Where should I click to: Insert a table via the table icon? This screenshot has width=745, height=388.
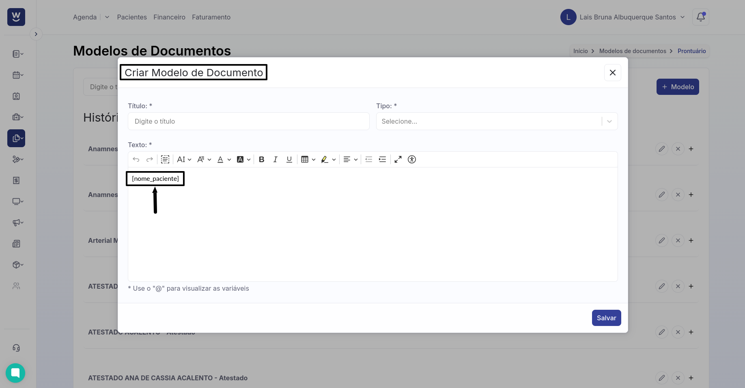[x=305, y=159]
